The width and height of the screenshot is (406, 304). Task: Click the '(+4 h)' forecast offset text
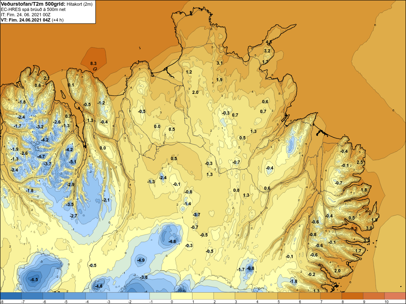[58, 20]
